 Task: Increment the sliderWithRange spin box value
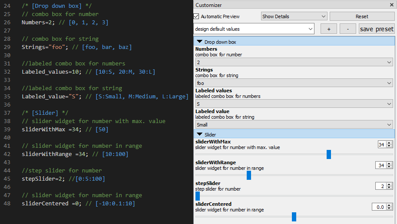[390, 164]
